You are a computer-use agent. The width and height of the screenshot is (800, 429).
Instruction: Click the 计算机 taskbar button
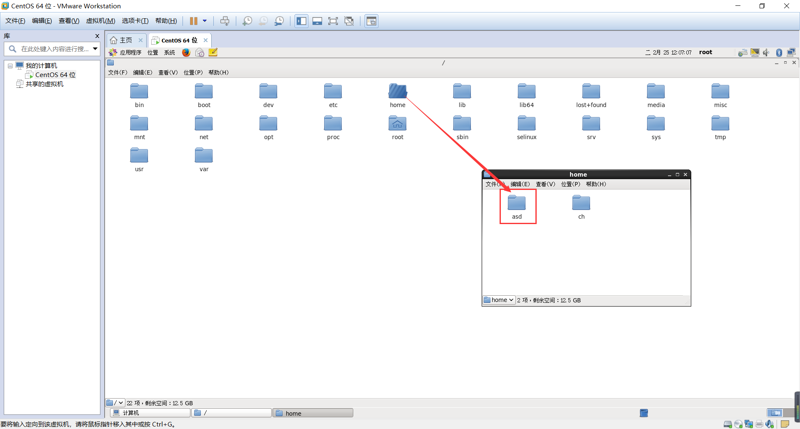pyautogui.click(x=151, y=413)
